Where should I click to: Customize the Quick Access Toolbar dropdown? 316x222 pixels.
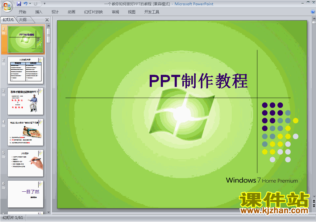click(44, 4)
